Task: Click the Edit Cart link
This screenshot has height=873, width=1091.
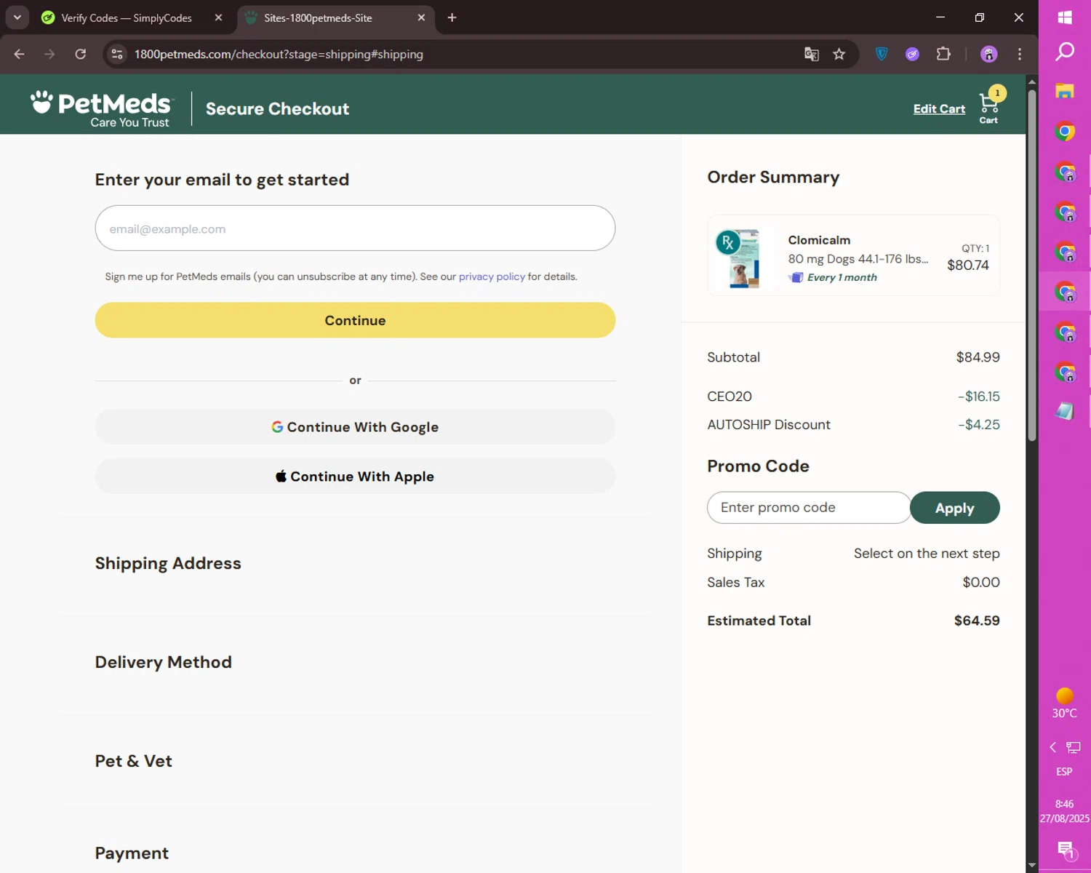Action: point(939,108)
